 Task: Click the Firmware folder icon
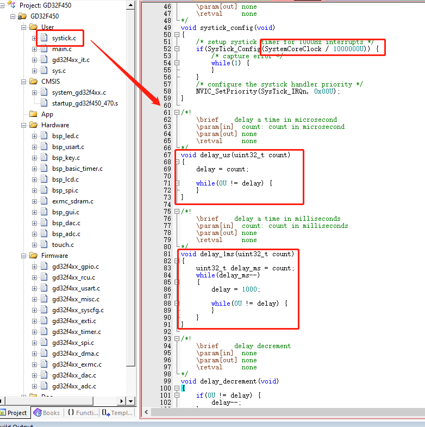click(x=34, y=256)
